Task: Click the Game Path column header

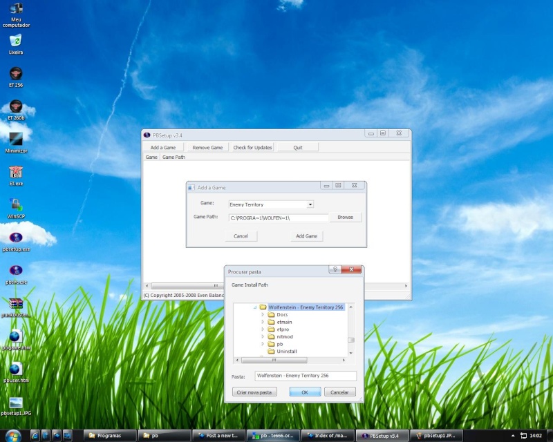Action: point(174,157)
